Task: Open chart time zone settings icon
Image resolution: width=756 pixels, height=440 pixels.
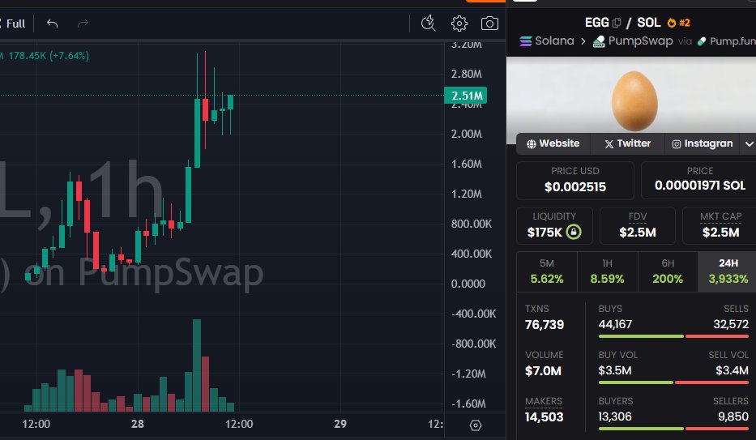Action: point(476,425)
